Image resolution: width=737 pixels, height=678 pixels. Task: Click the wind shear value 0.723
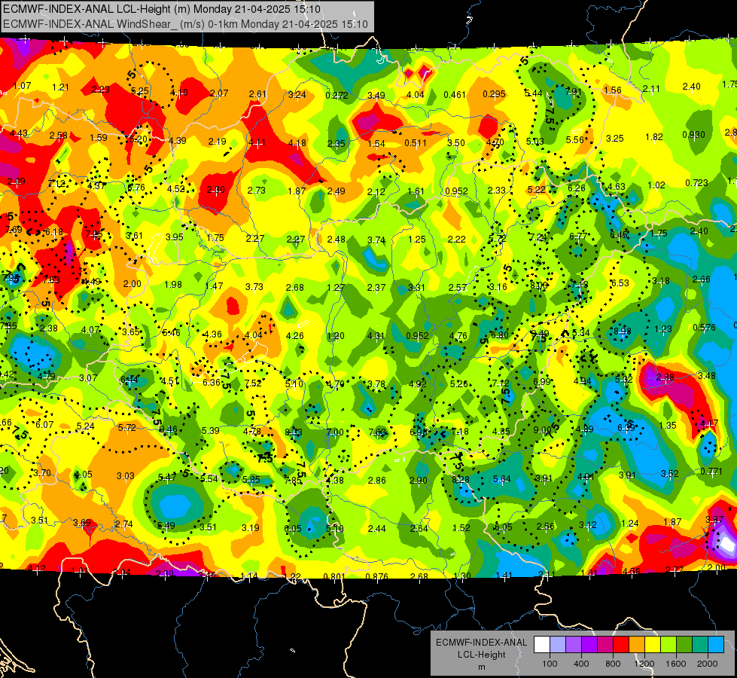click(696, 182)
